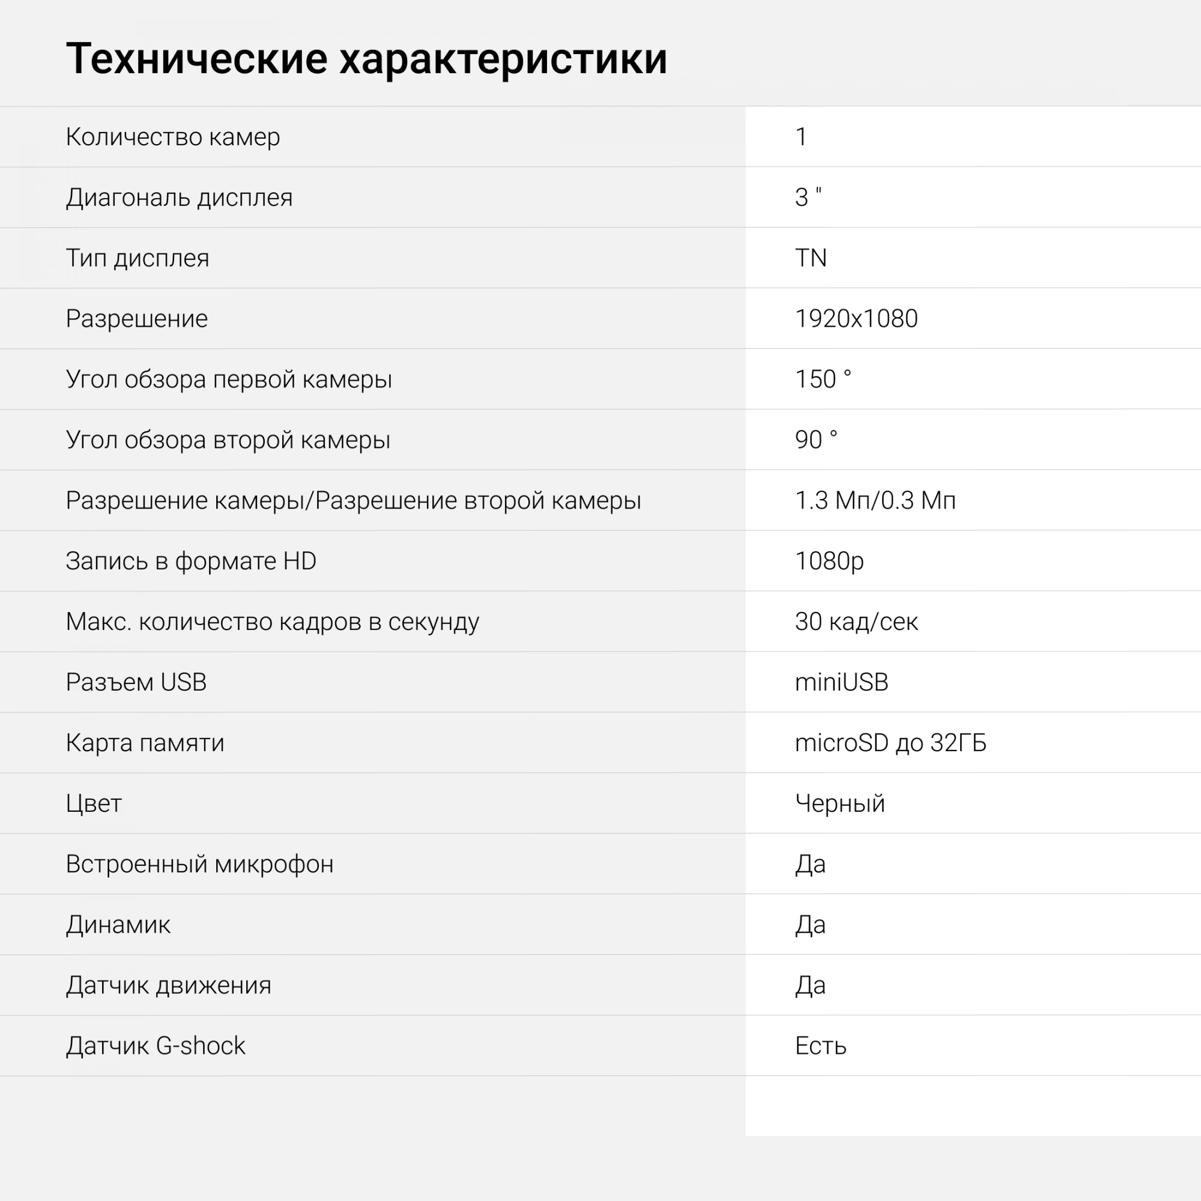Click the 'Разъем USB' row label

(136, 683)
